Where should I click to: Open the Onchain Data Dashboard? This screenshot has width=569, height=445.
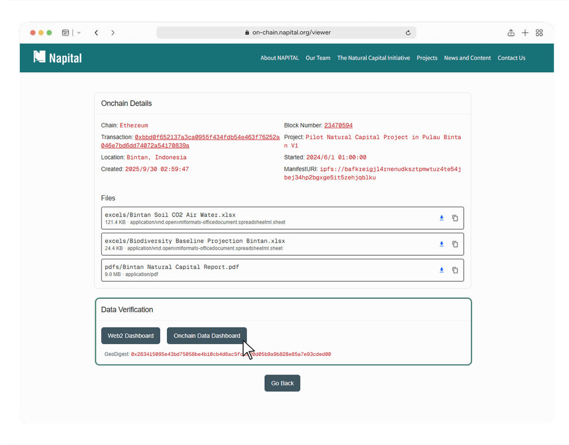point(207,336)
